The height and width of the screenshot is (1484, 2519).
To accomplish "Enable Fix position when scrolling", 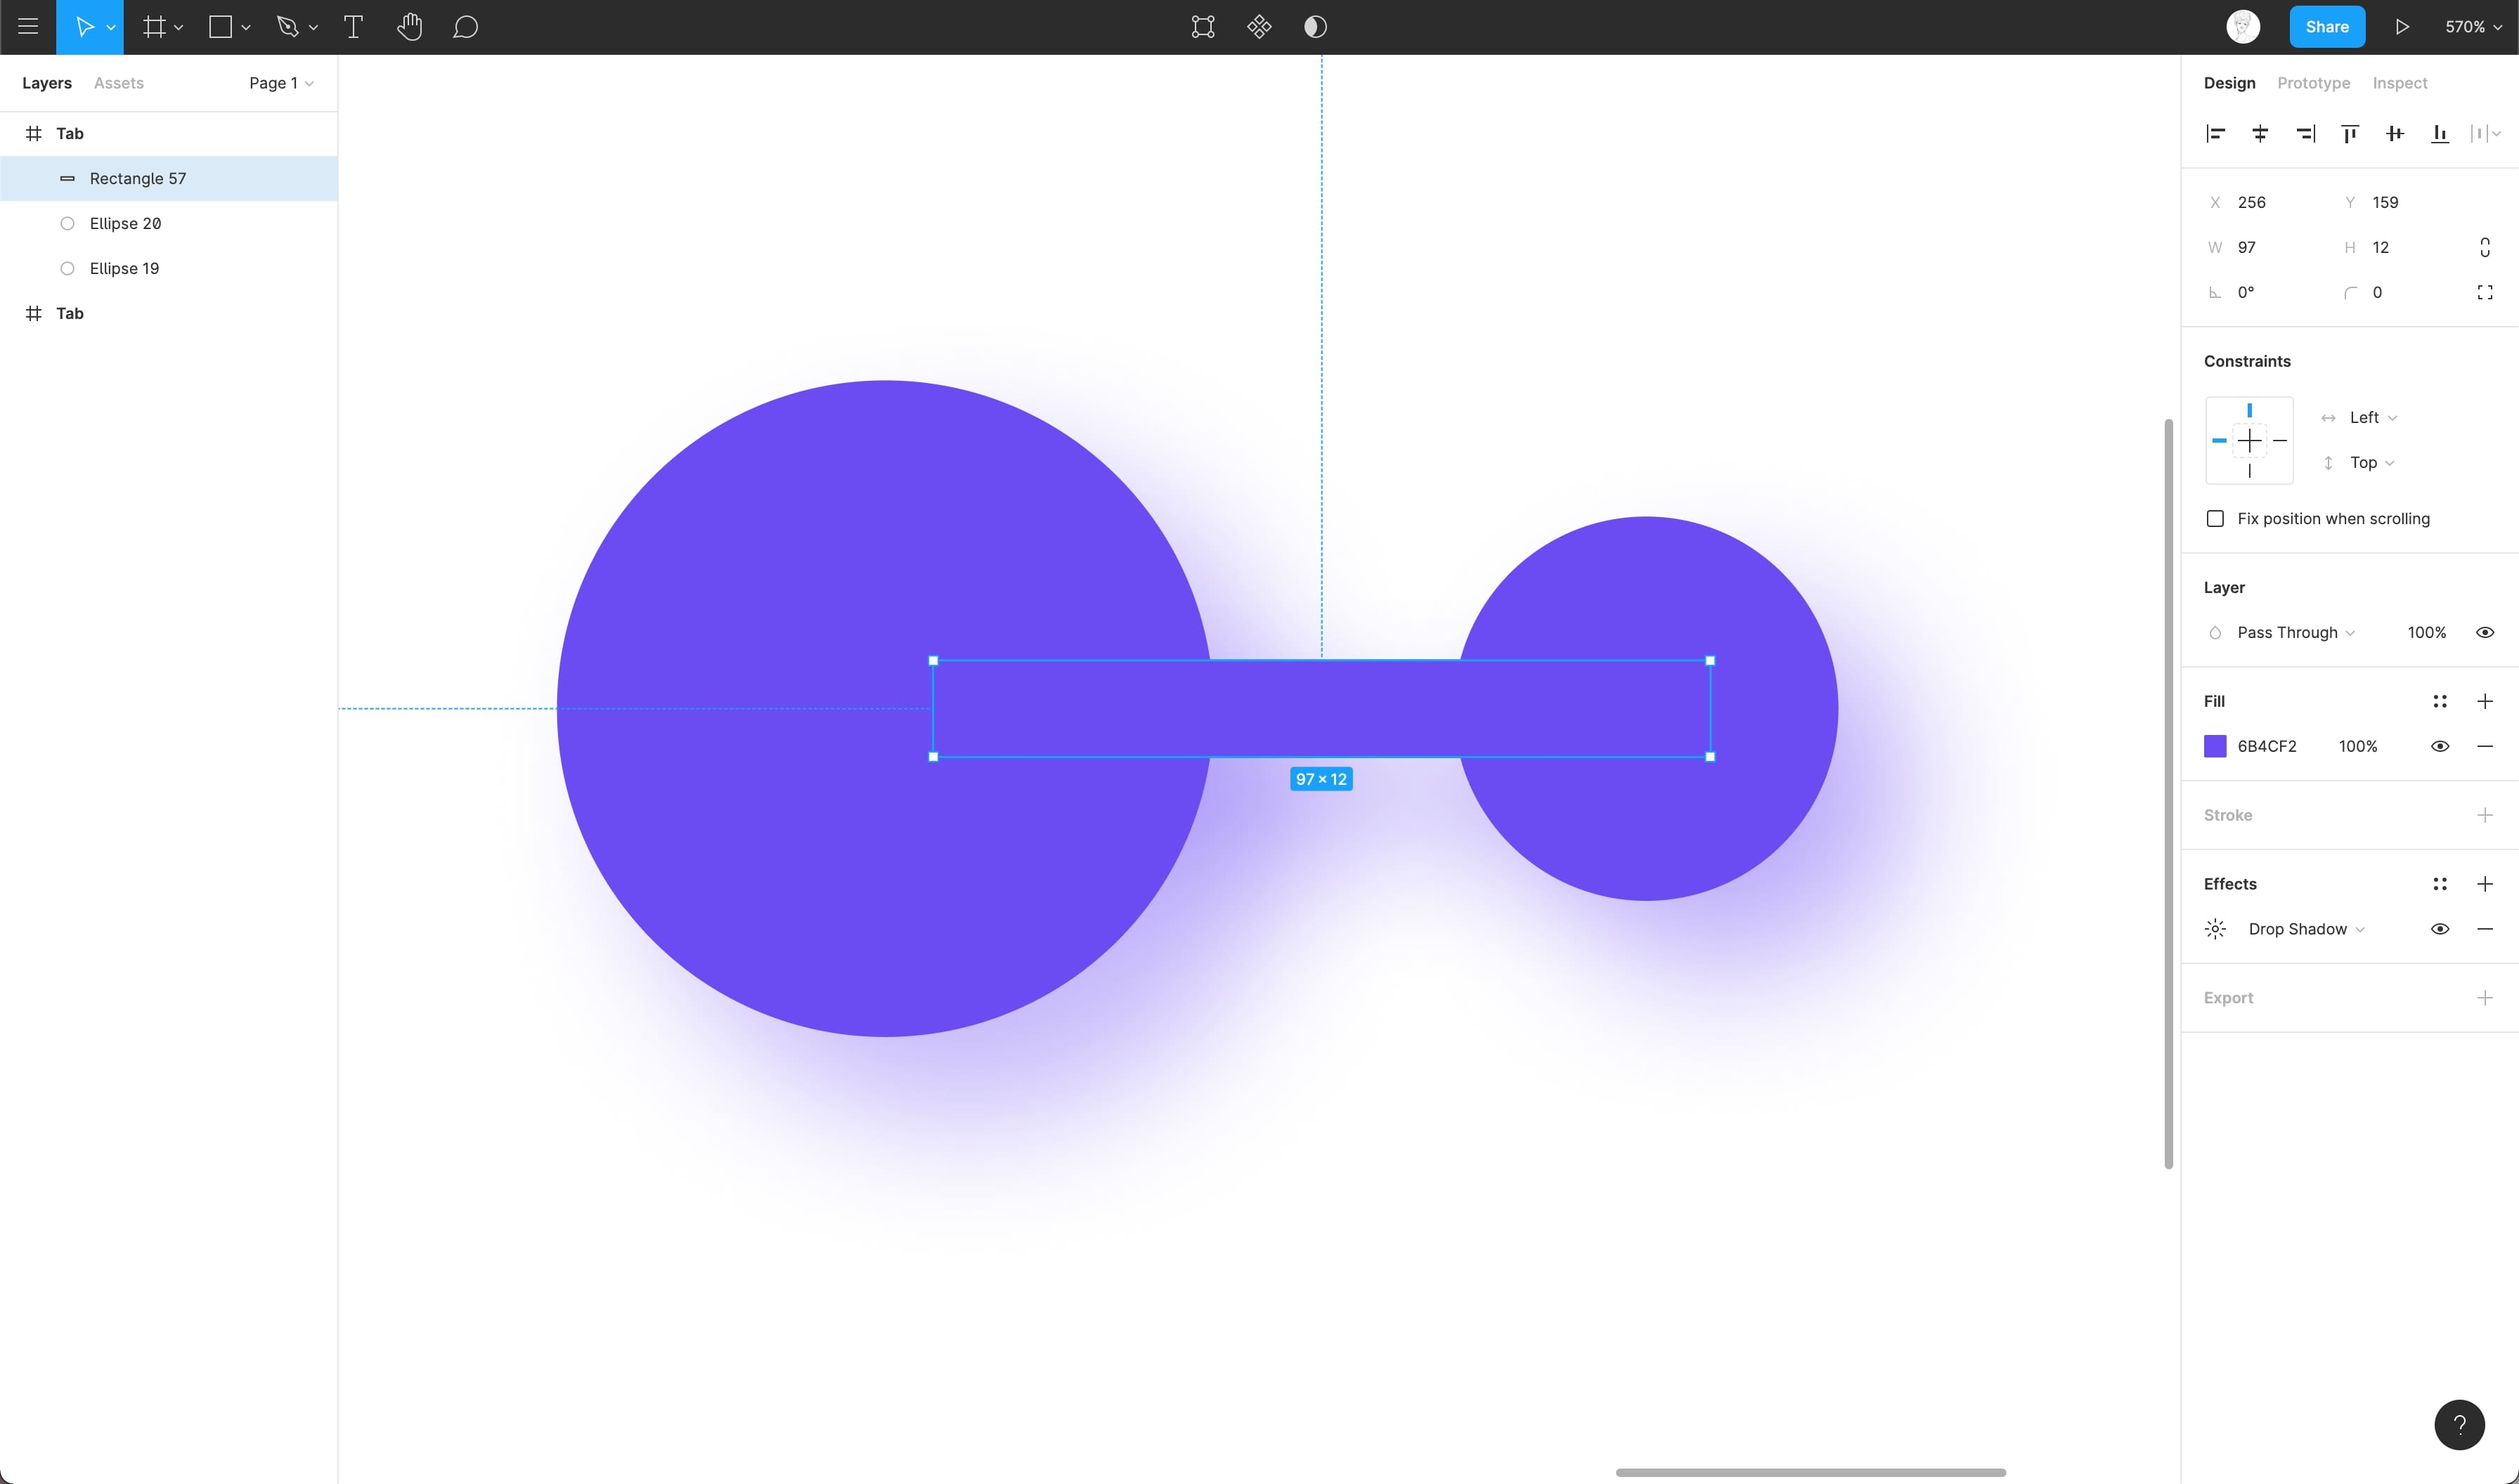I will tap(2215, 519).
